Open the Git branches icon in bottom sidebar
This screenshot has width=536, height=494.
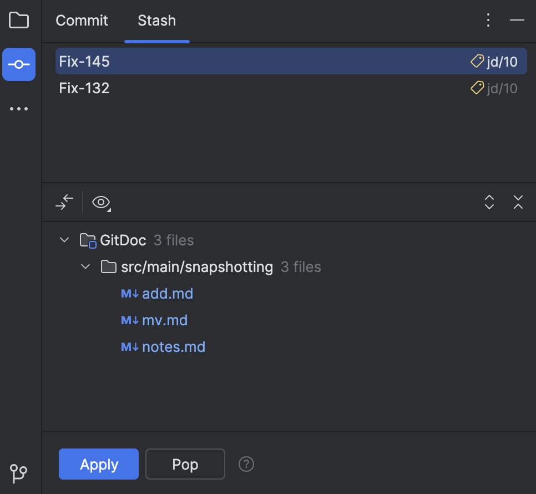point(19,474)
